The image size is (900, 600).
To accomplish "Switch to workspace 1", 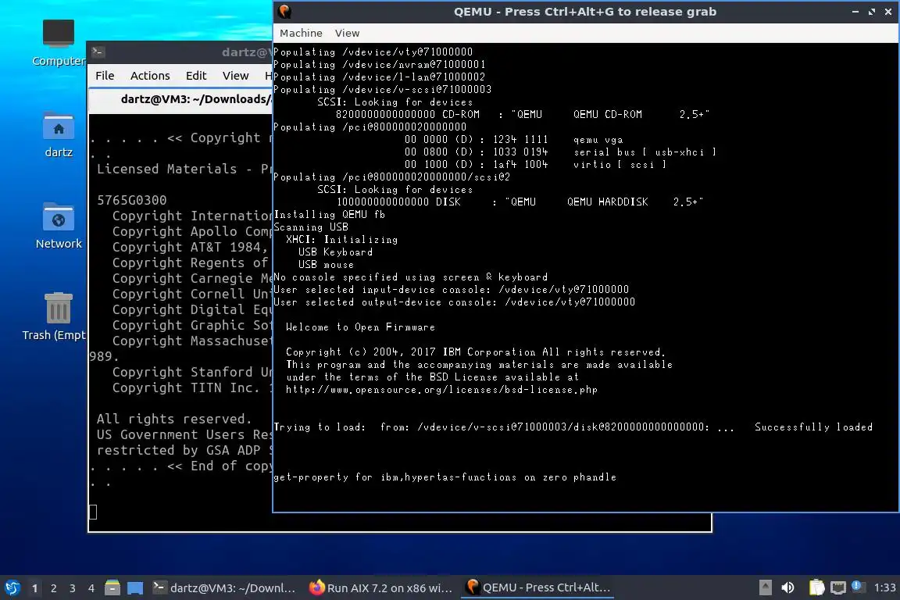I will coord(35,588).
